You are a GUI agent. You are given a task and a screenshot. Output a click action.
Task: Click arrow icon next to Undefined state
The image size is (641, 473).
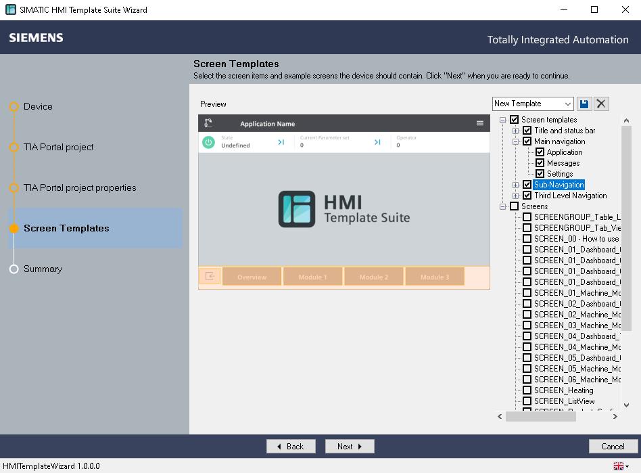281,142
